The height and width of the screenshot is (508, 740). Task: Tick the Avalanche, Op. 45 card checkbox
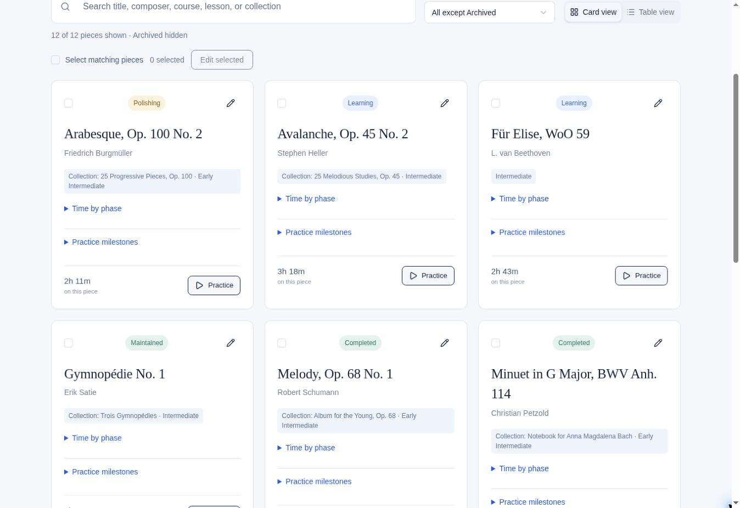(x=282, y=103)
